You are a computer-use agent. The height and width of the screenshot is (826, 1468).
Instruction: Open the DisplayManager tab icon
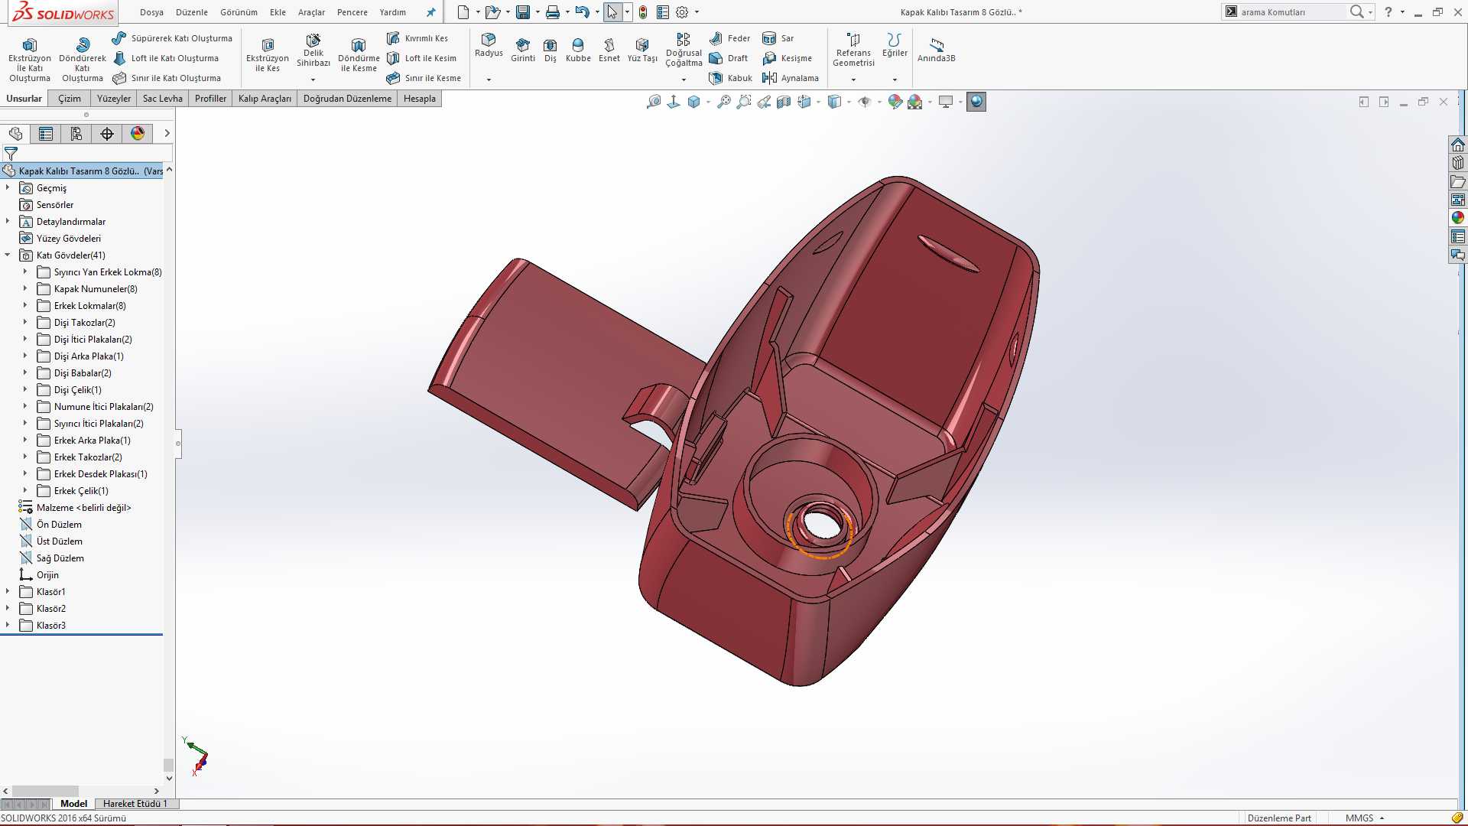tap(138, 134)
